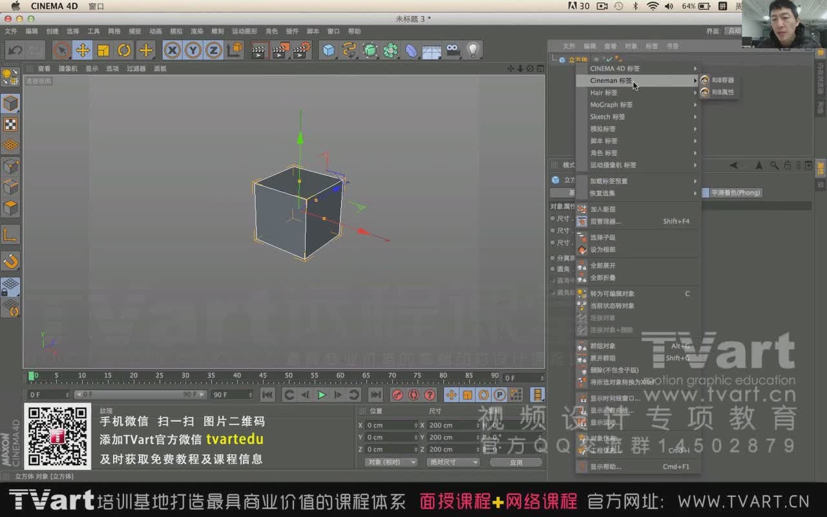
Task: Click the 立方体 object in object manager
Action: tap(578, 59)
